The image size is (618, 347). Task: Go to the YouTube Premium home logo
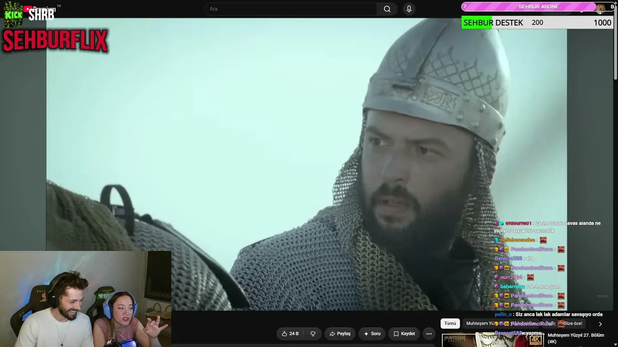coord(40,9)
